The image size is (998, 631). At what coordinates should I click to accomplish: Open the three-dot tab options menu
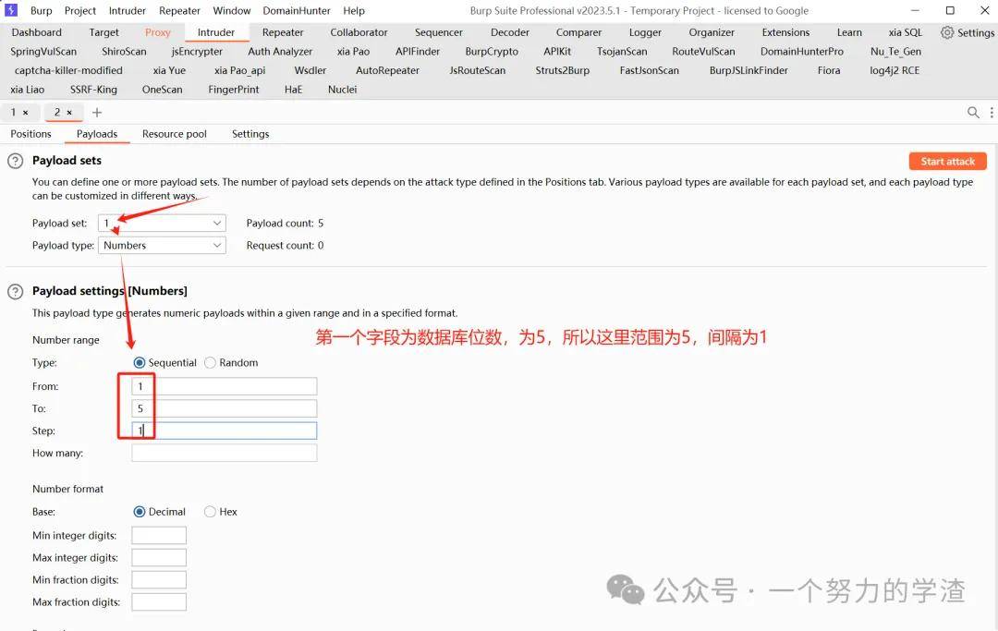click(x=992, y=113)
